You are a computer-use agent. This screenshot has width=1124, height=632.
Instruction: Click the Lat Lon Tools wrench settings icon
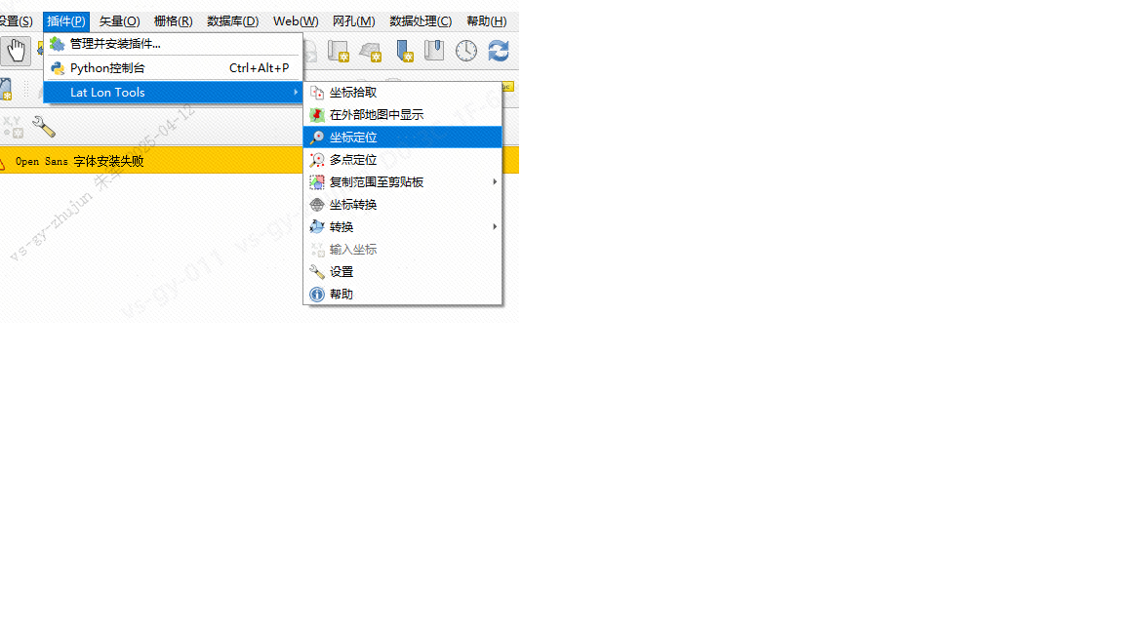click(44, 127)
